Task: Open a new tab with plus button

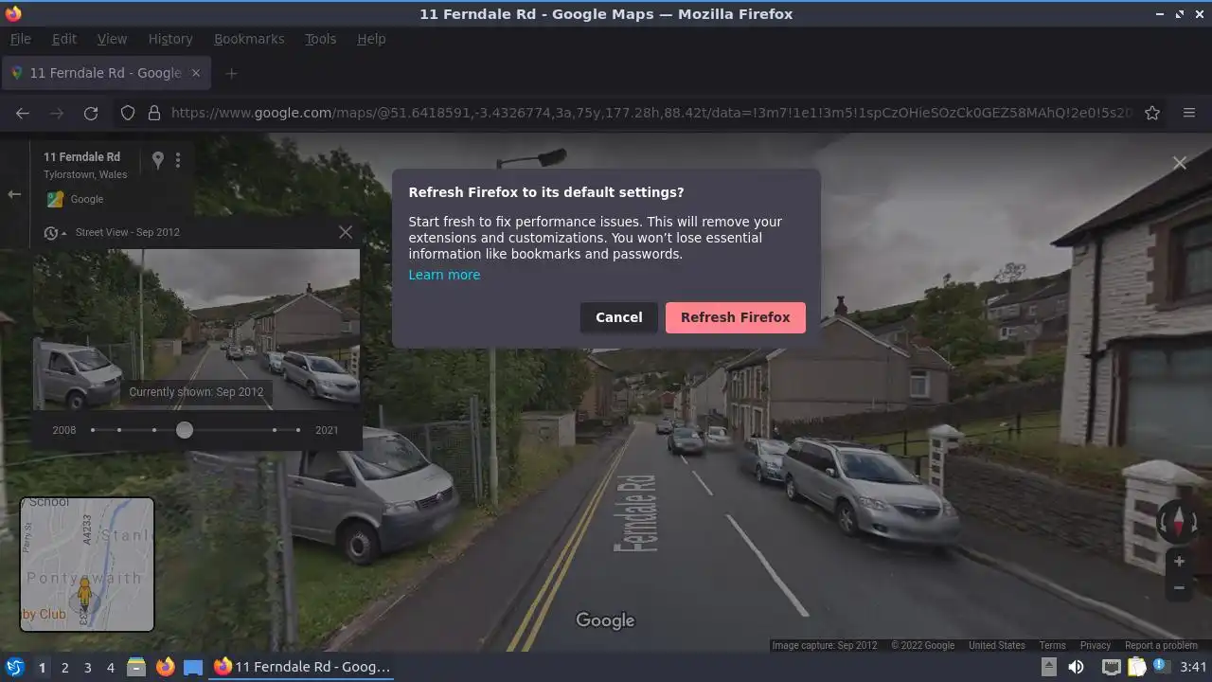Action: point(231,73)
